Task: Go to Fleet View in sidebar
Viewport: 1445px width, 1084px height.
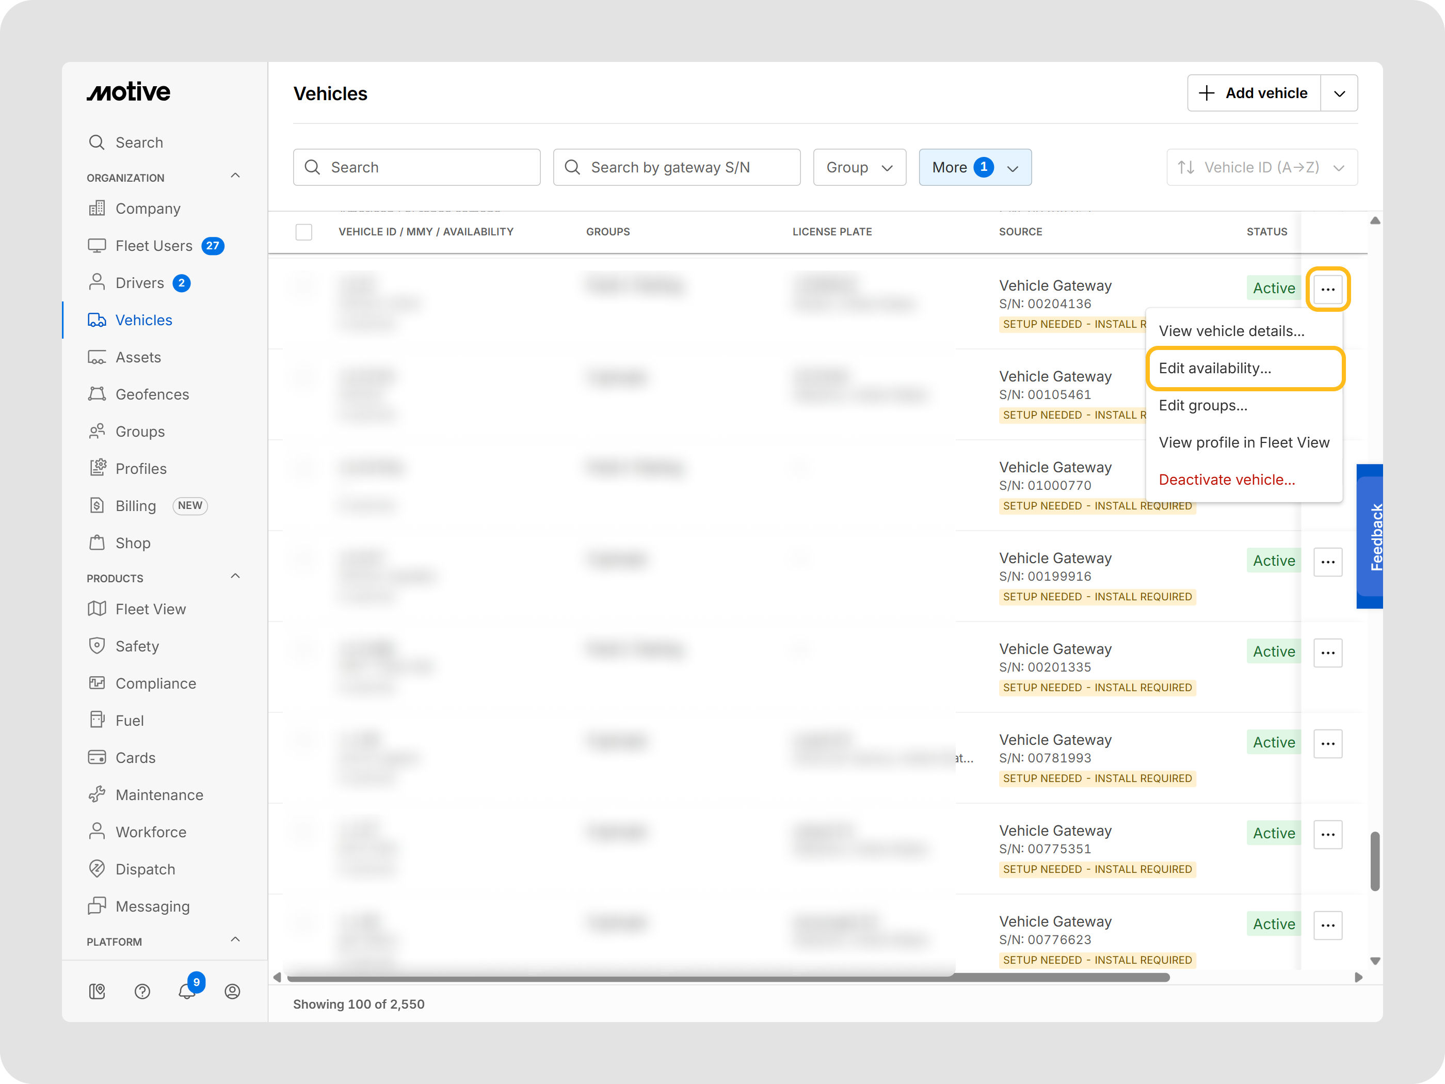Action: tap(150, 609)
